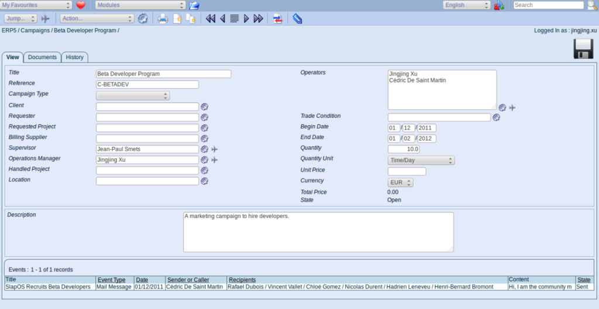Select the Currency EUR dropdown
The image size is (599, 309).
tap(401, 183)
